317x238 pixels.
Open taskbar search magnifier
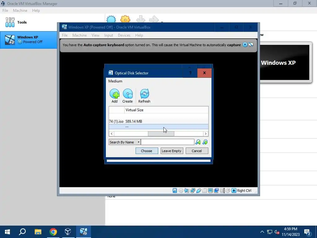click(22, 232)
